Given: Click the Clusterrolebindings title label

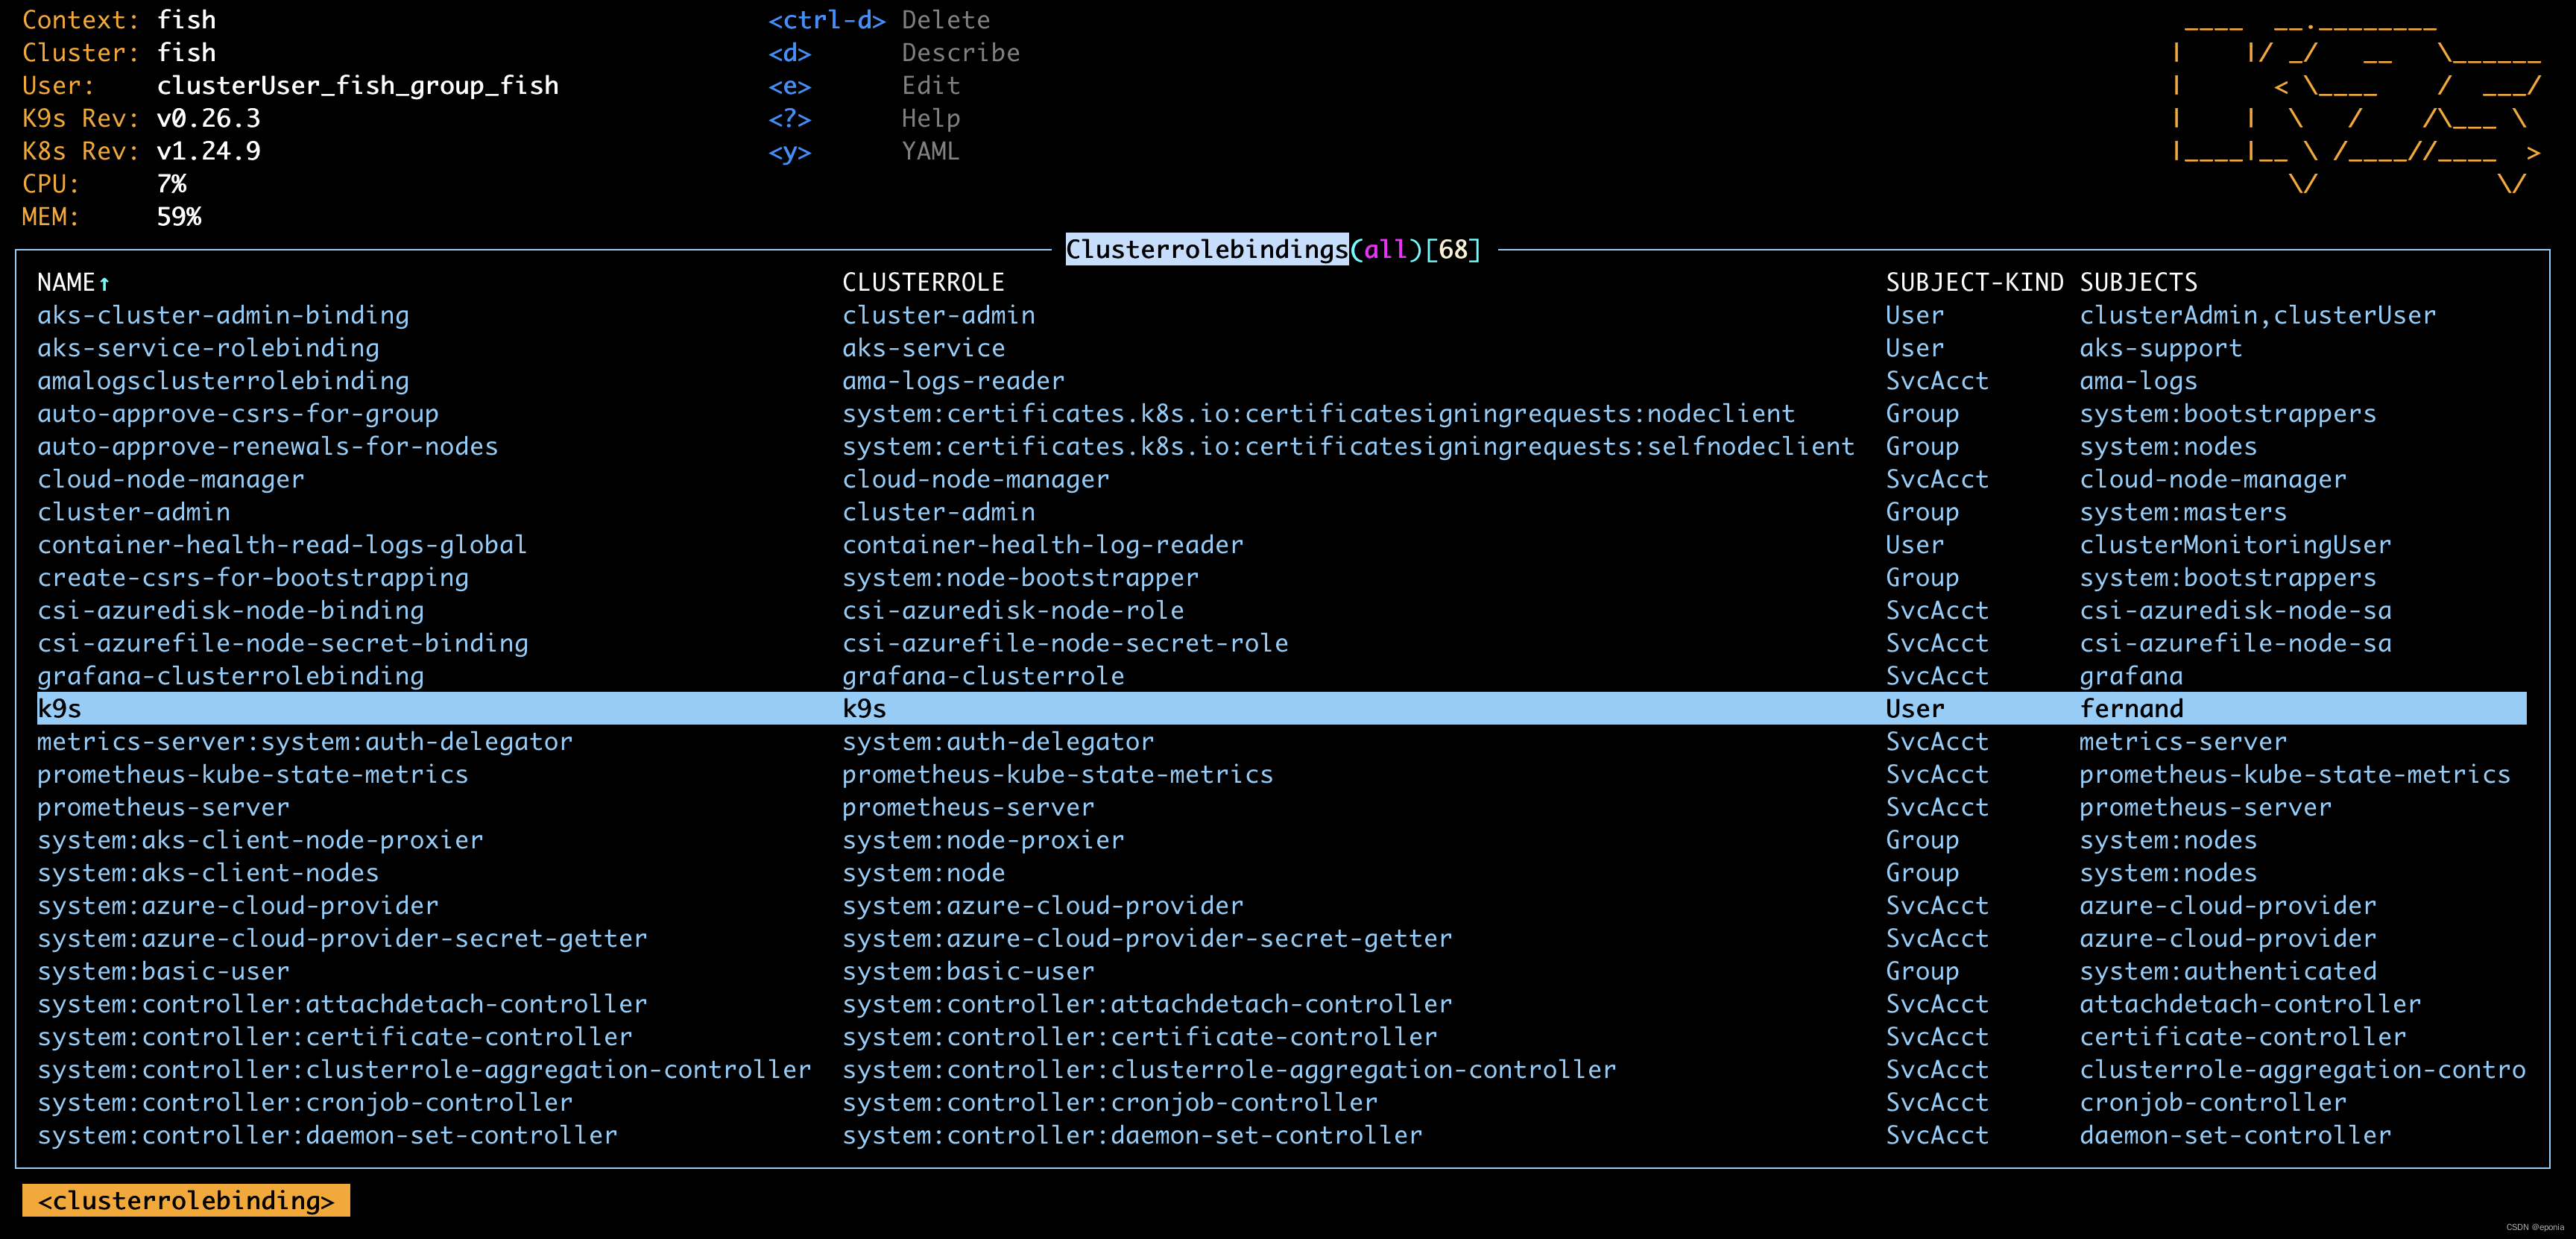Looking at the screenshot, I should tap(1206, 249).
